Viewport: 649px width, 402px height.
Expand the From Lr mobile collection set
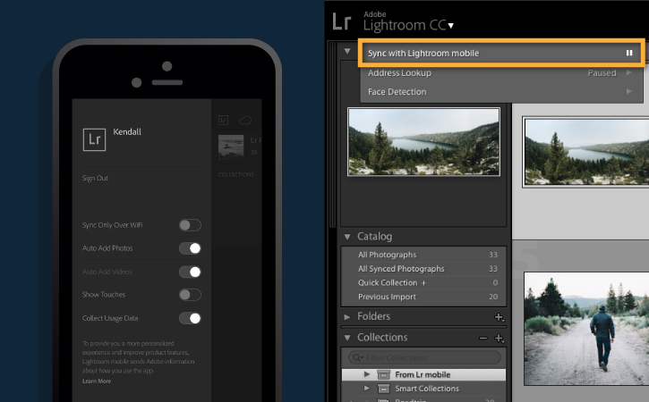367,374
